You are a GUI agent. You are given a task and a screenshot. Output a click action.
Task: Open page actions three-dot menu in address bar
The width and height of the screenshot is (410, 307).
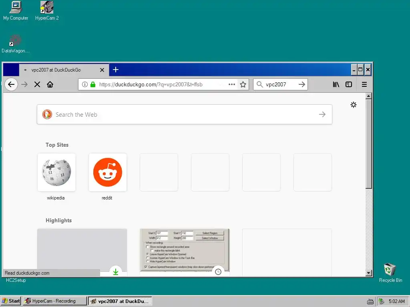232,84
